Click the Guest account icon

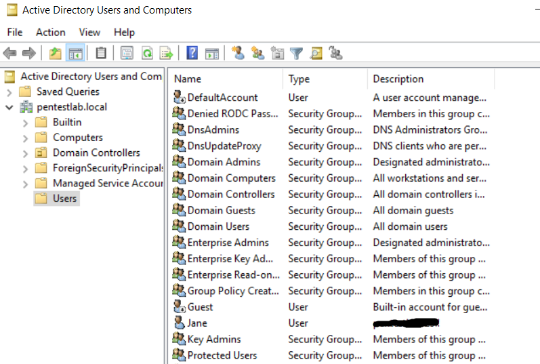(x=179, y=306)
